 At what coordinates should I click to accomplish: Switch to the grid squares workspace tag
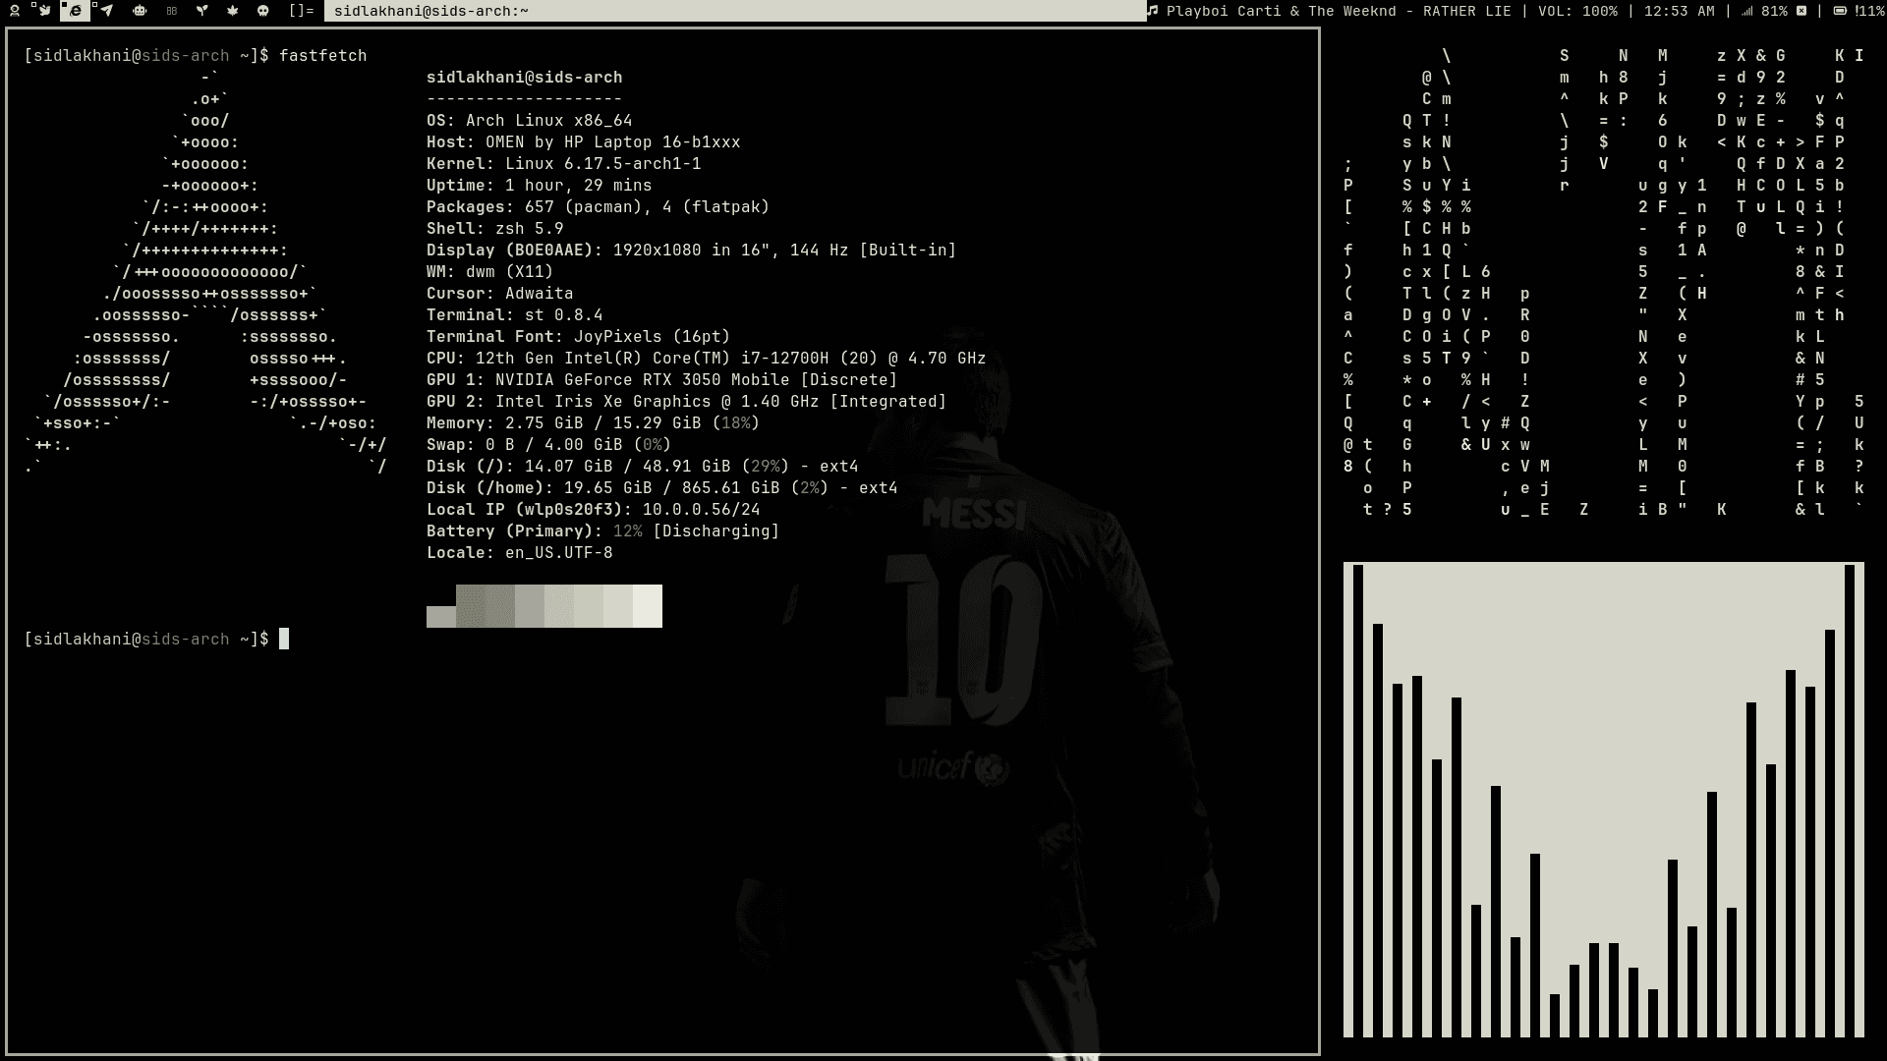point(172,11)
